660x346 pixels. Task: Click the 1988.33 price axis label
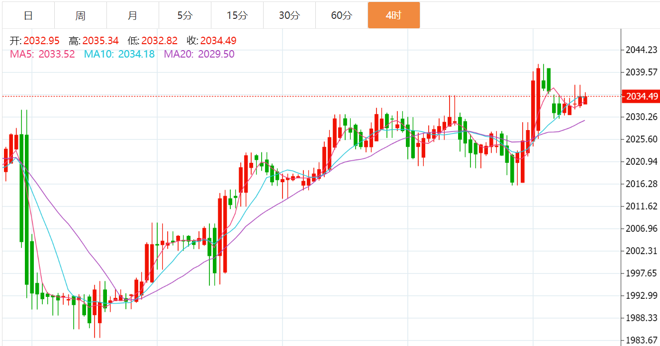pos(642,318)
